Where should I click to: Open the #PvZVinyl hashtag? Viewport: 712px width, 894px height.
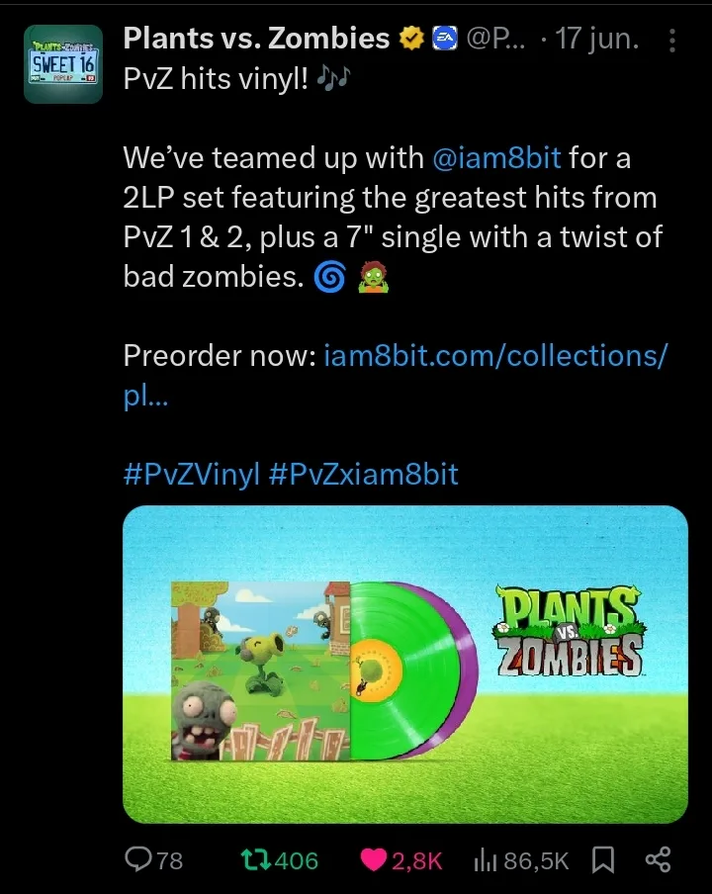pos(191,474)
